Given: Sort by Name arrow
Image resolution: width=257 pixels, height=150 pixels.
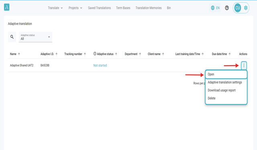Looking at the screenshot, I should pyautogui.click(x=19, y=54).
